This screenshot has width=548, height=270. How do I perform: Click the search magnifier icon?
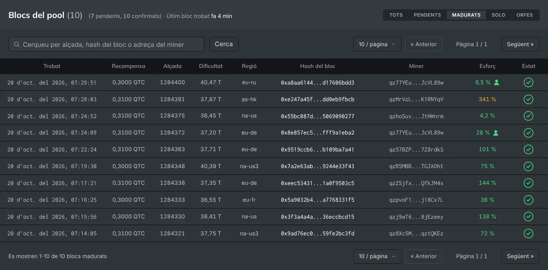point(17,44)
